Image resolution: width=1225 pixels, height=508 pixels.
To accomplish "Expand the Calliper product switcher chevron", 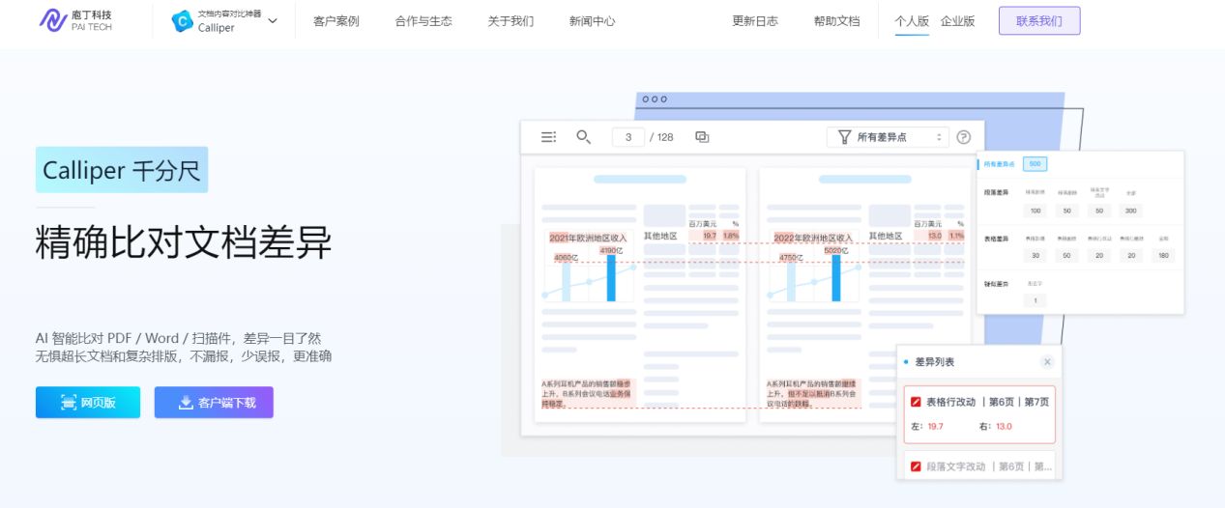I will pyautogui.click(x=273, y=21).
